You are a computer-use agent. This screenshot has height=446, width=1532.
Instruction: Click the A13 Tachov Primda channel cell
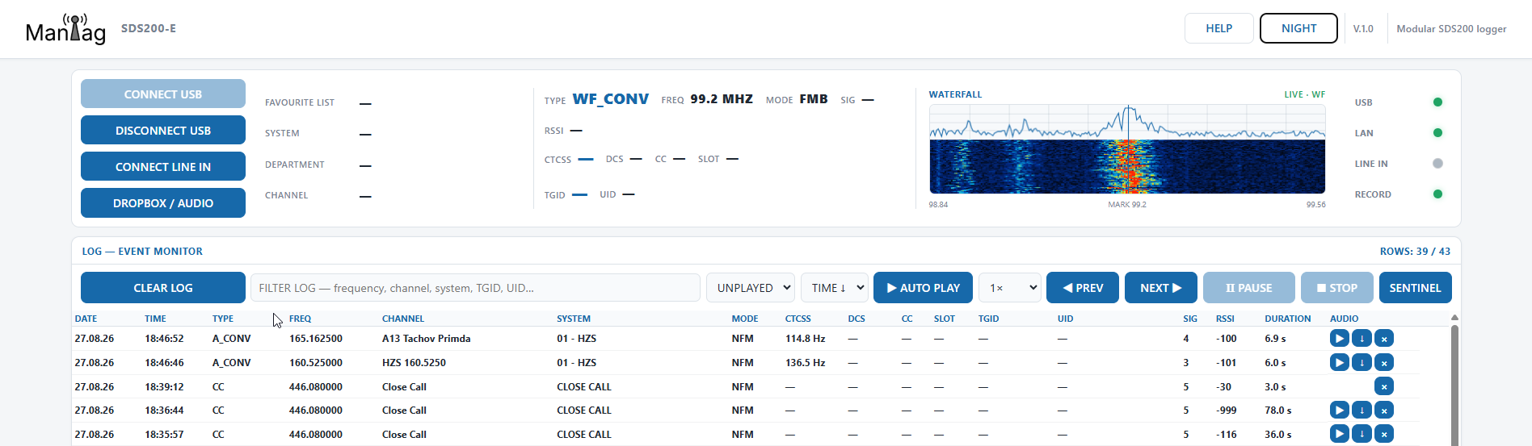(427, 339)
